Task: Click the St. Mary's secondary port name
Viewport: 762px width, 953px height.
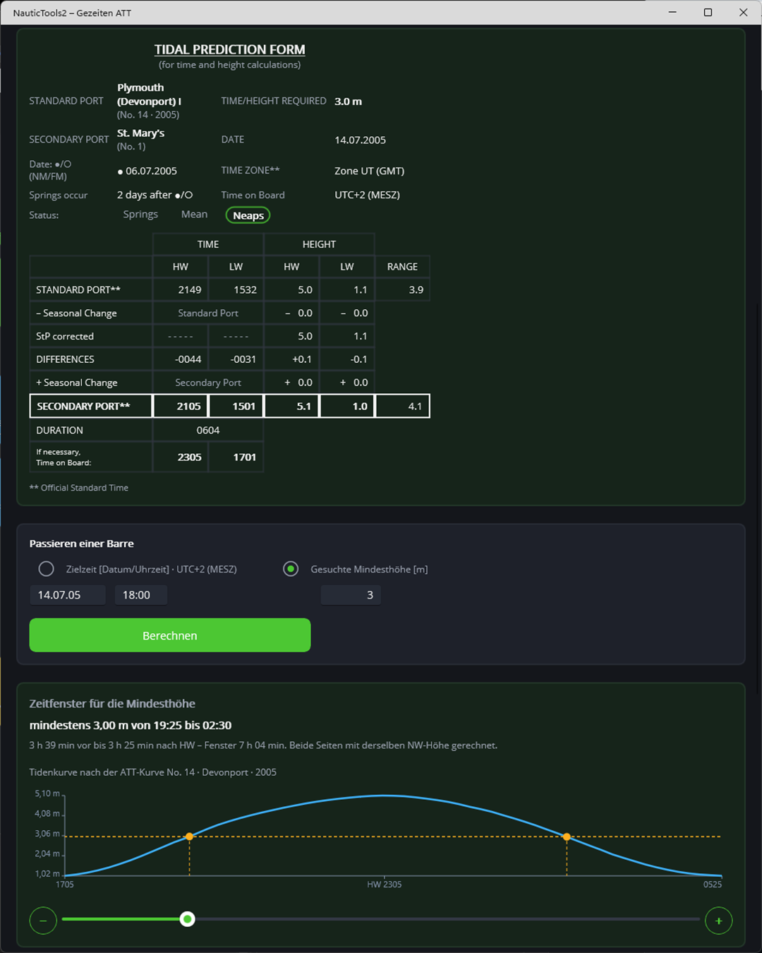Action: tap(141, 133)
